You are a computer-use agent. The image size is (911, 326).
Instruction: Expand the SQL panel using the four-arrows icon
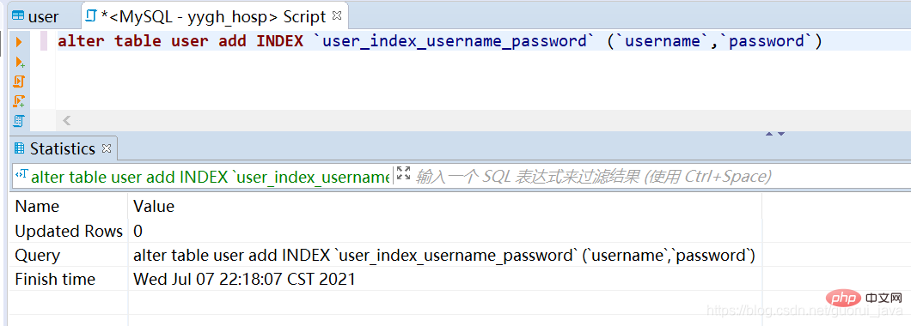403,173
